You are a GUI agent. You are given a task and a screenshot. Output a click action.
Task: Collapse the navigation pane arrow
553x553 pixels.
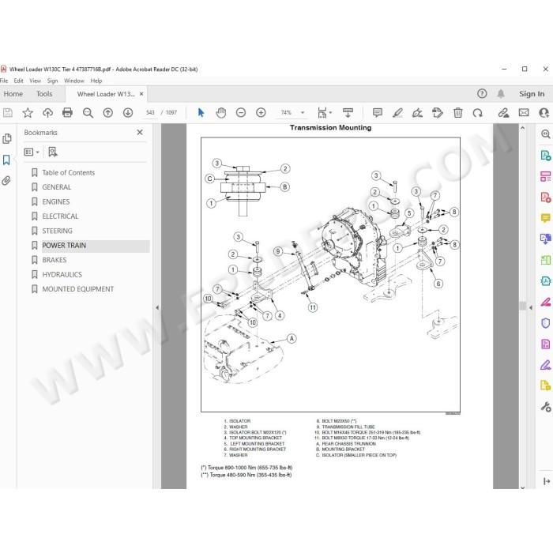(157, 307)
